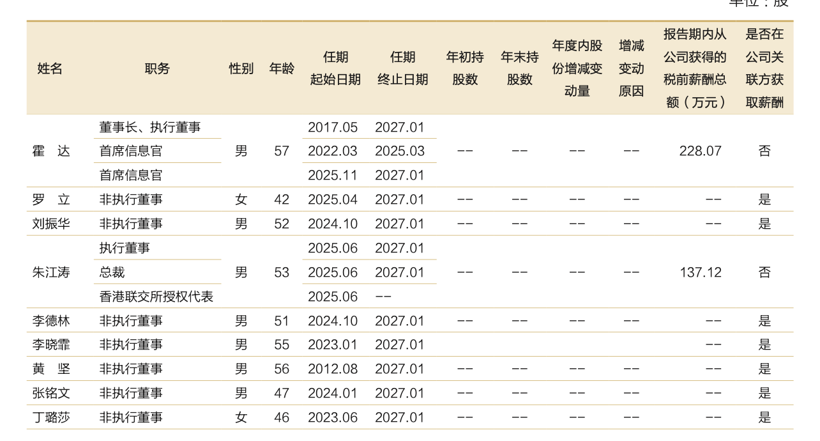This screenshot has height=441, width=820.
Task: Click the 总裁 position cell
Action: coord(112,272)
